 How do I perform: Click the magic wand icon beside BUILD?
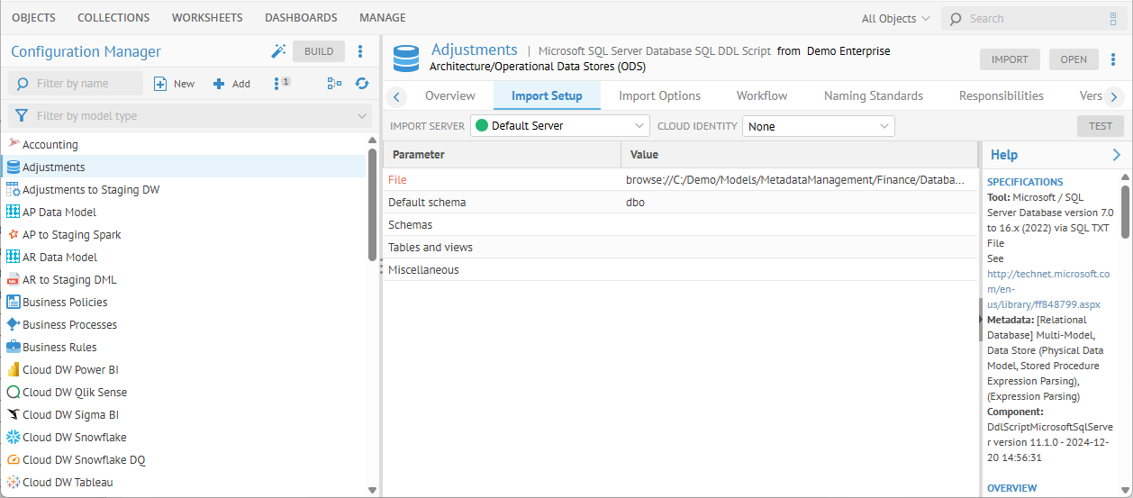point(278,51)
